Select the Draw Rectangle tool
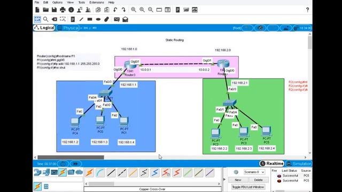The image size is (342, 192). (x=90, y=19)
